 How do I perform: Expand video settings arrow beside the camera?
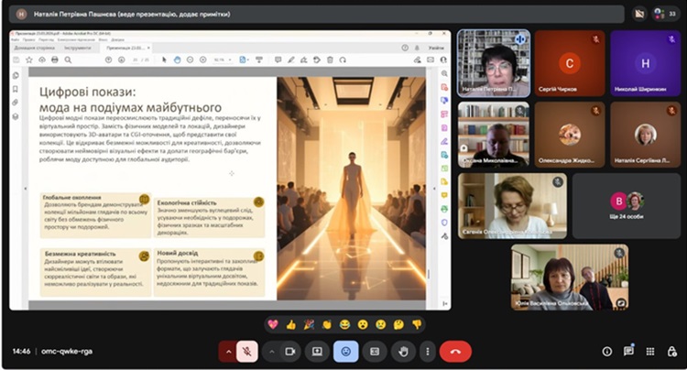(x=271, y=351)
